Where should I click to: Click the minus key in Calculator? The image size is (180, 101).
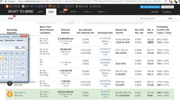pyautogui.click(x=17, y=72)
